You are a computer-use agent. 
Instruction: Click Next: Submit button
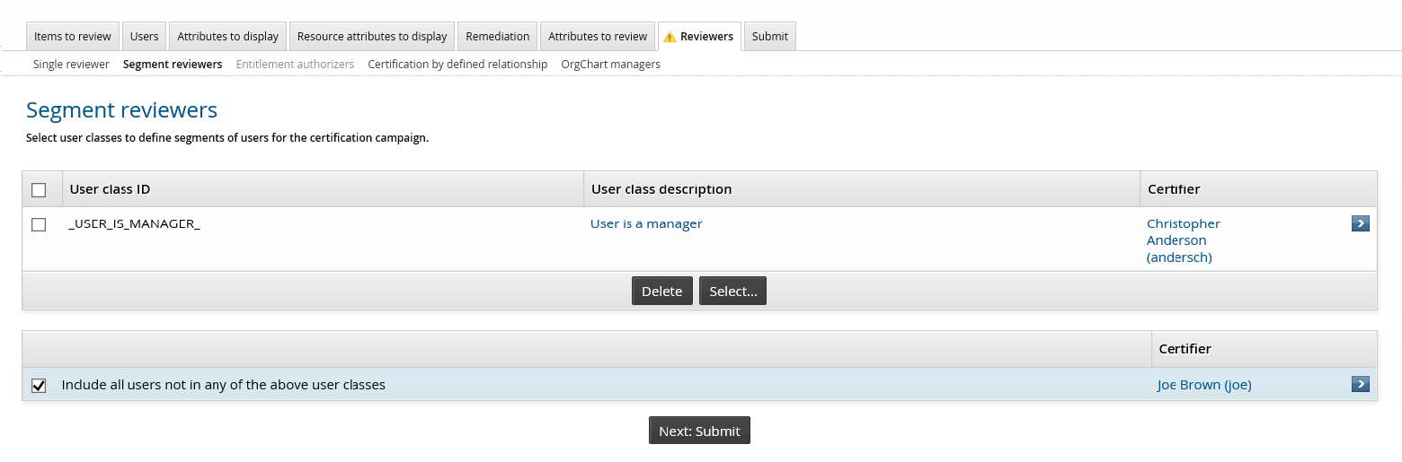699,431
